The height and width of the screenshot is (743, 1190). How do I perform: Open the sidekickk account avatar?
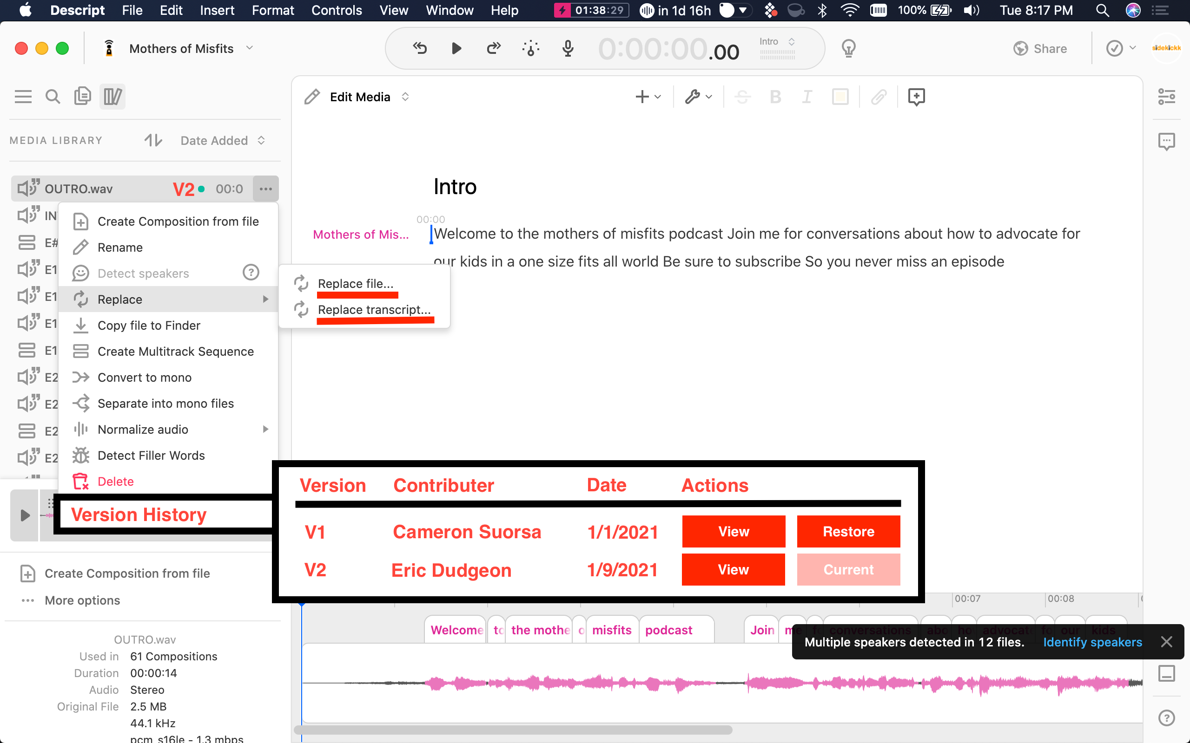[x=1166, y=48]
